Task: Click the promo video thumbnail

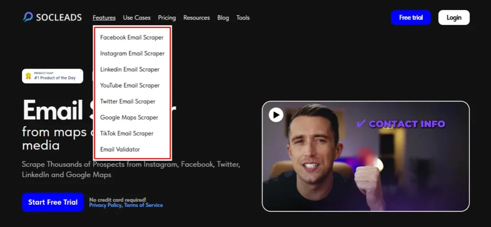Action: 366,156
